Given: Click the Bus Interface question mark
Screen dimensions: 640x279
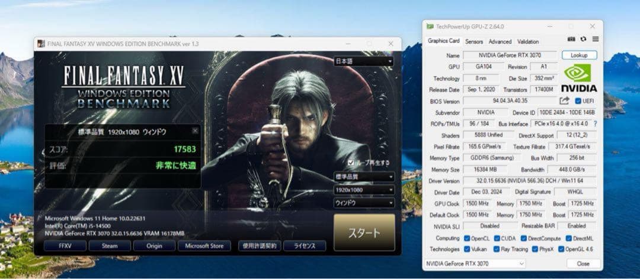Looking at the screenshot, I should click(595, 124).
